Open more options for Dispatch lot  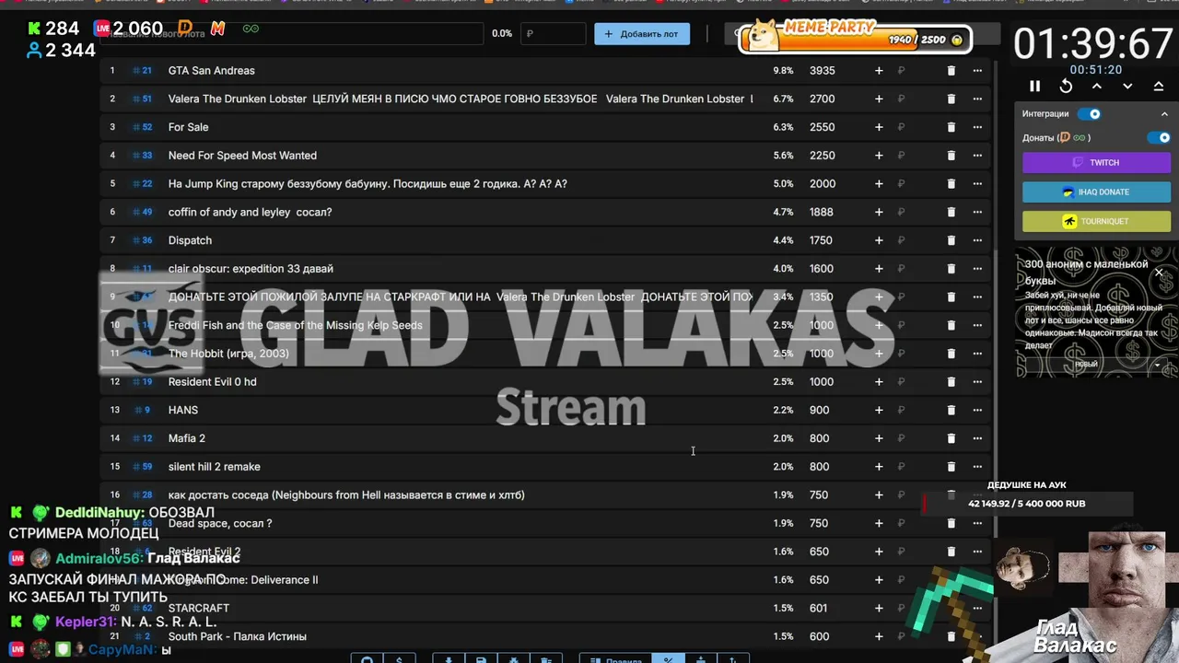pyautogui.click(x=977, y=240)
